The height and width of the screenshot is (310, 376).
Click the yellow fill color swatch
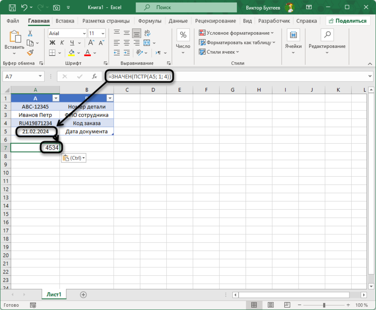pyautogui.click(x=72, y=53)
